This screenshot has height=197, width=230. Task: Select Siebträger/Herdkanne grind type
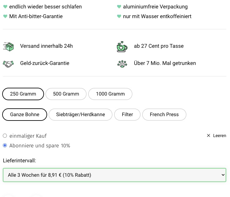(81, 115)
